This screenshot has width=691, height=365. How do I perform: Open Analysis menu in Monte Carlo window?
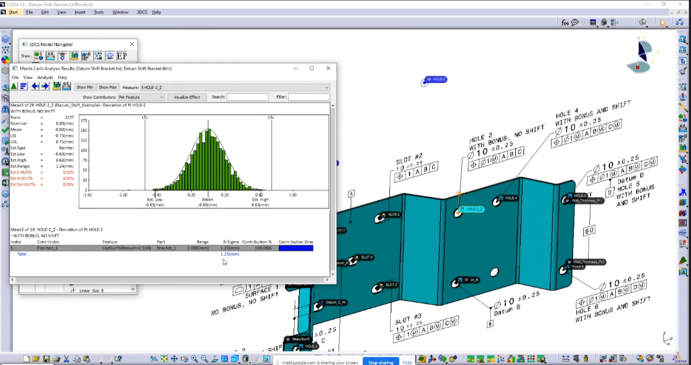[45, 78]
